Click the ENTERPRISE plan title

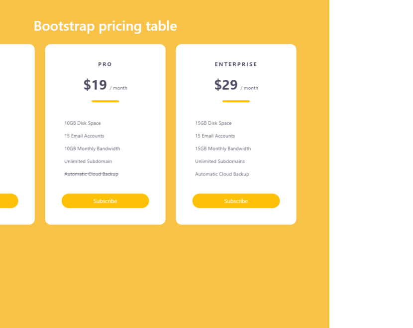pyautogui.click(x=236, y=64)
